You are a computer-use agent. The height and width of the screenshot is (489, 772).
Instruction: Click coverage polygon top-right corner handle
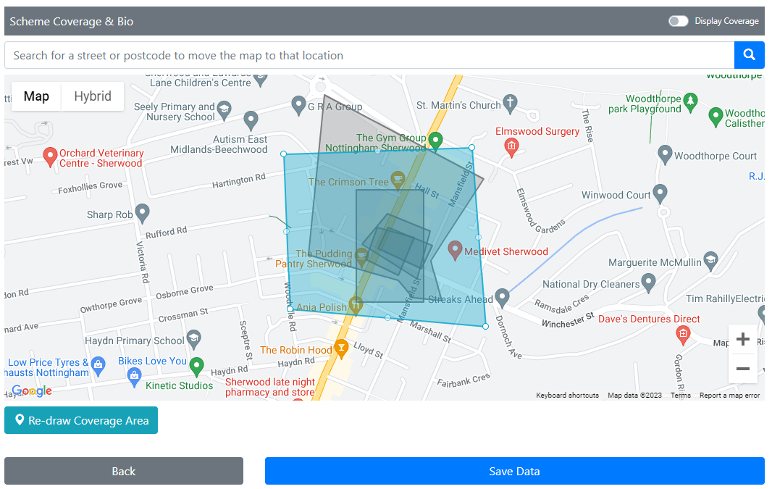pos(472,147)
